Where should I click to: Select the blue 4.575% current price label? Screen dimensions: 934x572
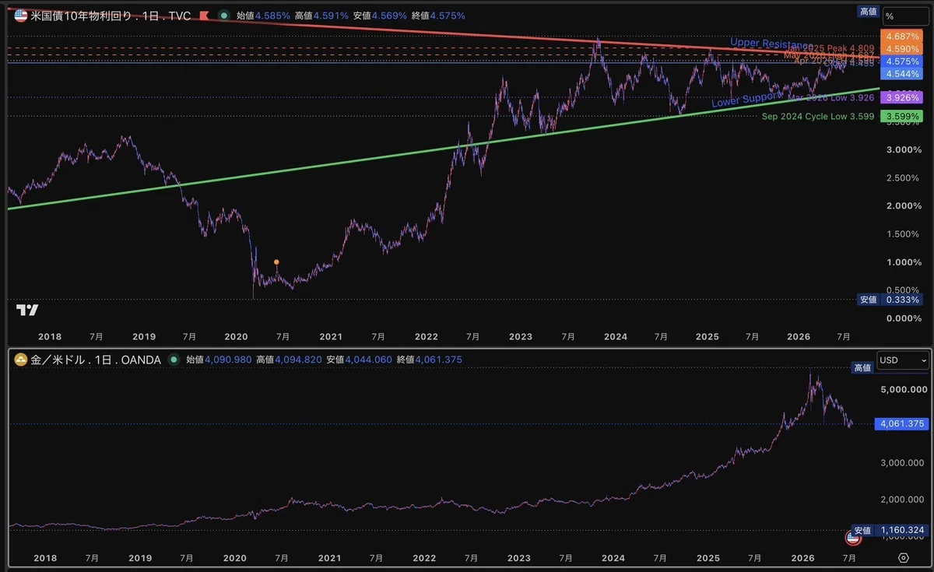[x=901, y=61]
